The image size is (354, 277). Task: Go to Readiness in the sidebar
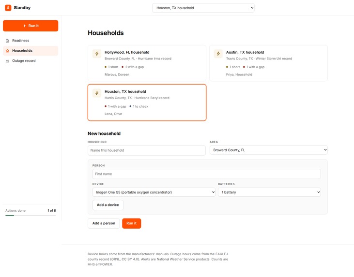coord(31,41)
